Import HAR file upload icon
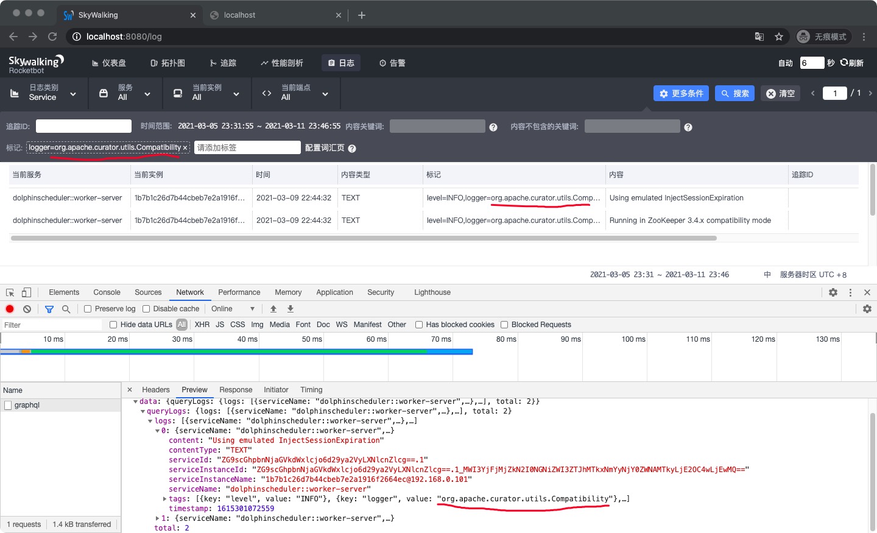 tap(273, 309)
